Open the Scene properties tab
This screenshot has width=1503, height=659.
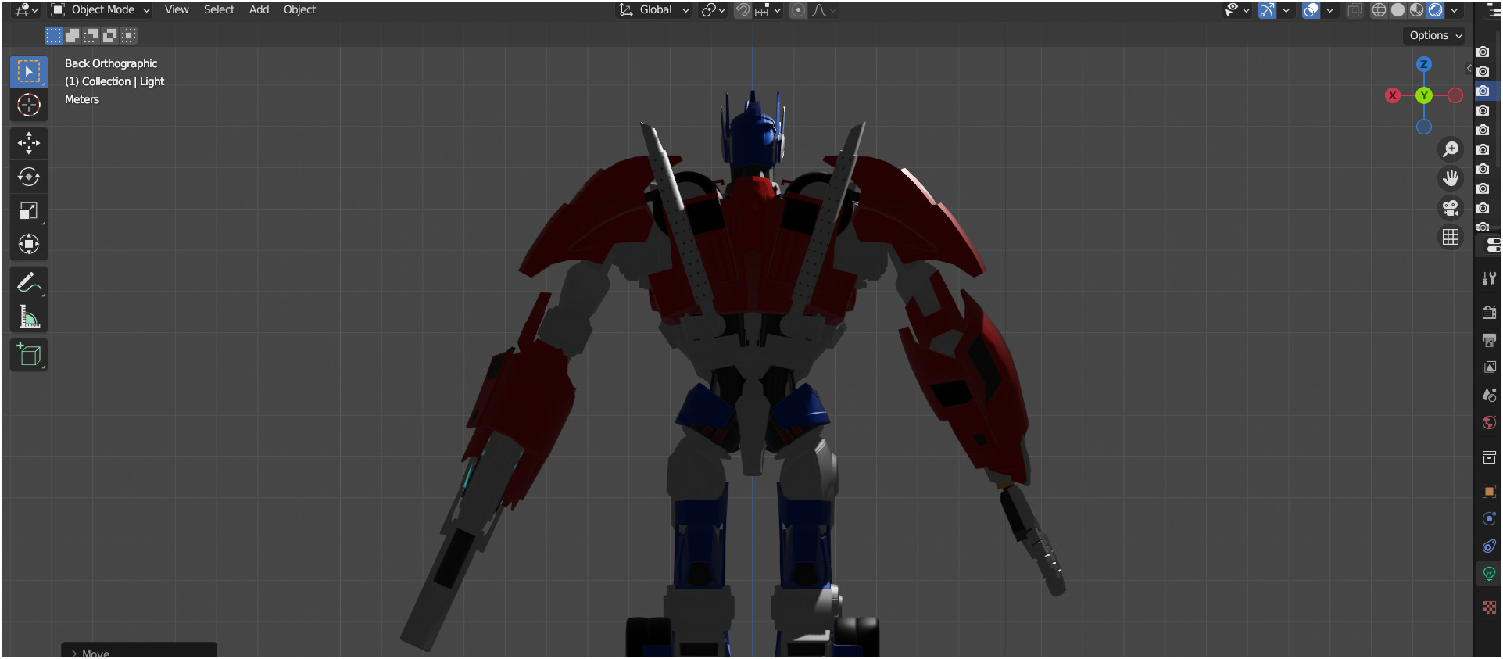tap(1489, 395)
